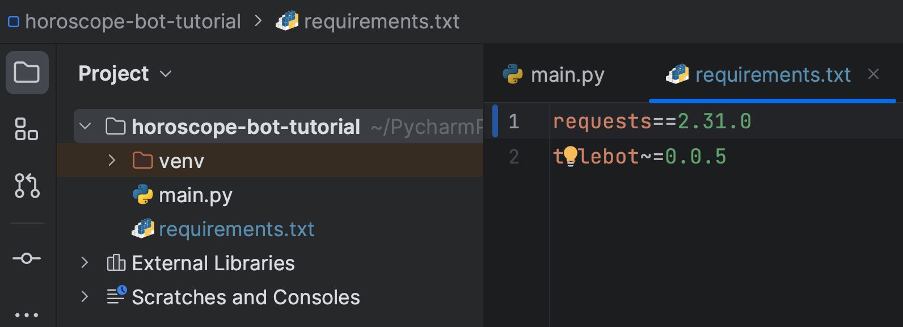The image size is (903, 327).
Task: Select the Structure tool window icon
Action: coord(27,130)
